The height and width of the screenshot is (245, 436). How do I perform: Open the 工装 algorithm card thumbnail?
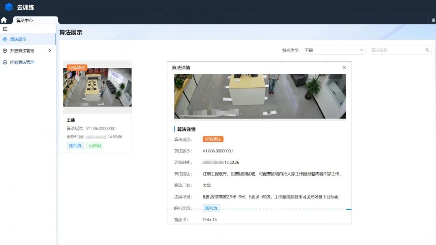point(97,86)
